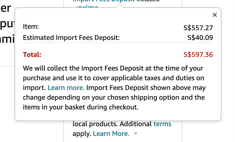This screenshot has height=142, width=235.
Task: Open Learn More link after 'apply.'
Action: coord(111,134)
